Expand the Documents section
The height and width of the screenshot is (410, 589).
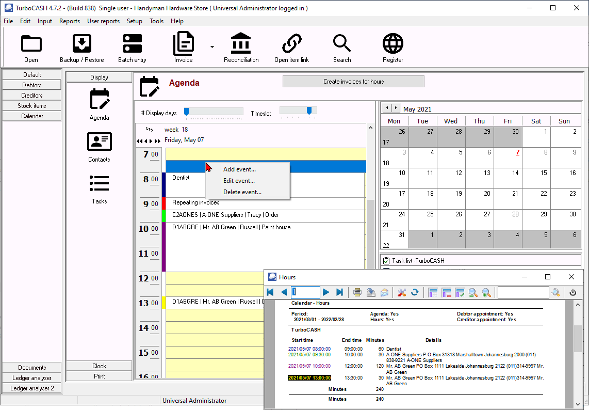pyautogui.click(x=32, y=368)
